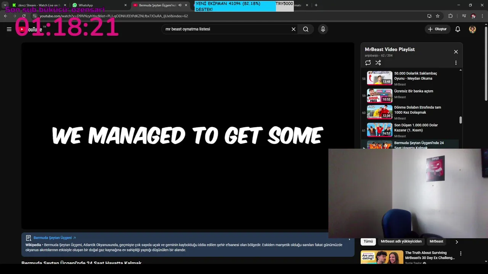This screenshot has width=488, height=274.
Task: Open the media control icon in toolbar
Action: pos(464,16)
